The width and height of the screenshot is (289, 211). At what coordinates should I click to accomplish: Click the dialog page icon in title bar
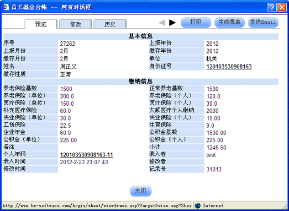coord(6,7)
